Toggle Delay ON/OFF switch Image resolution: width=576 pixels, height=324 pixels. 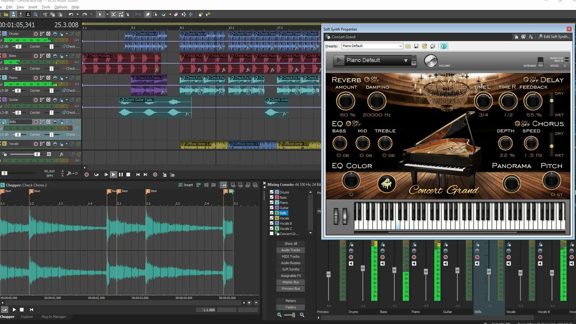(526, 79)
